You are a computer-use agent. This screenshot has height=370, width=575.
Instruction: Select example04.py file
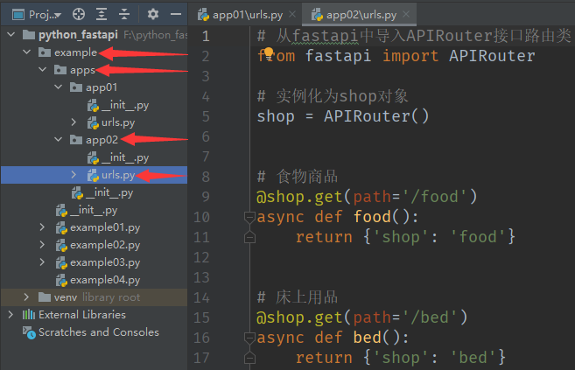coord(105,280)
